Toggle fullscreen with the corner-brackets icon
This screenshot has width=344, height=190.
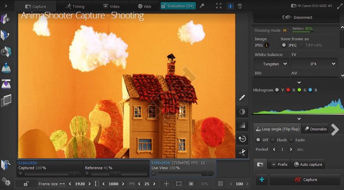coord(218,6)
